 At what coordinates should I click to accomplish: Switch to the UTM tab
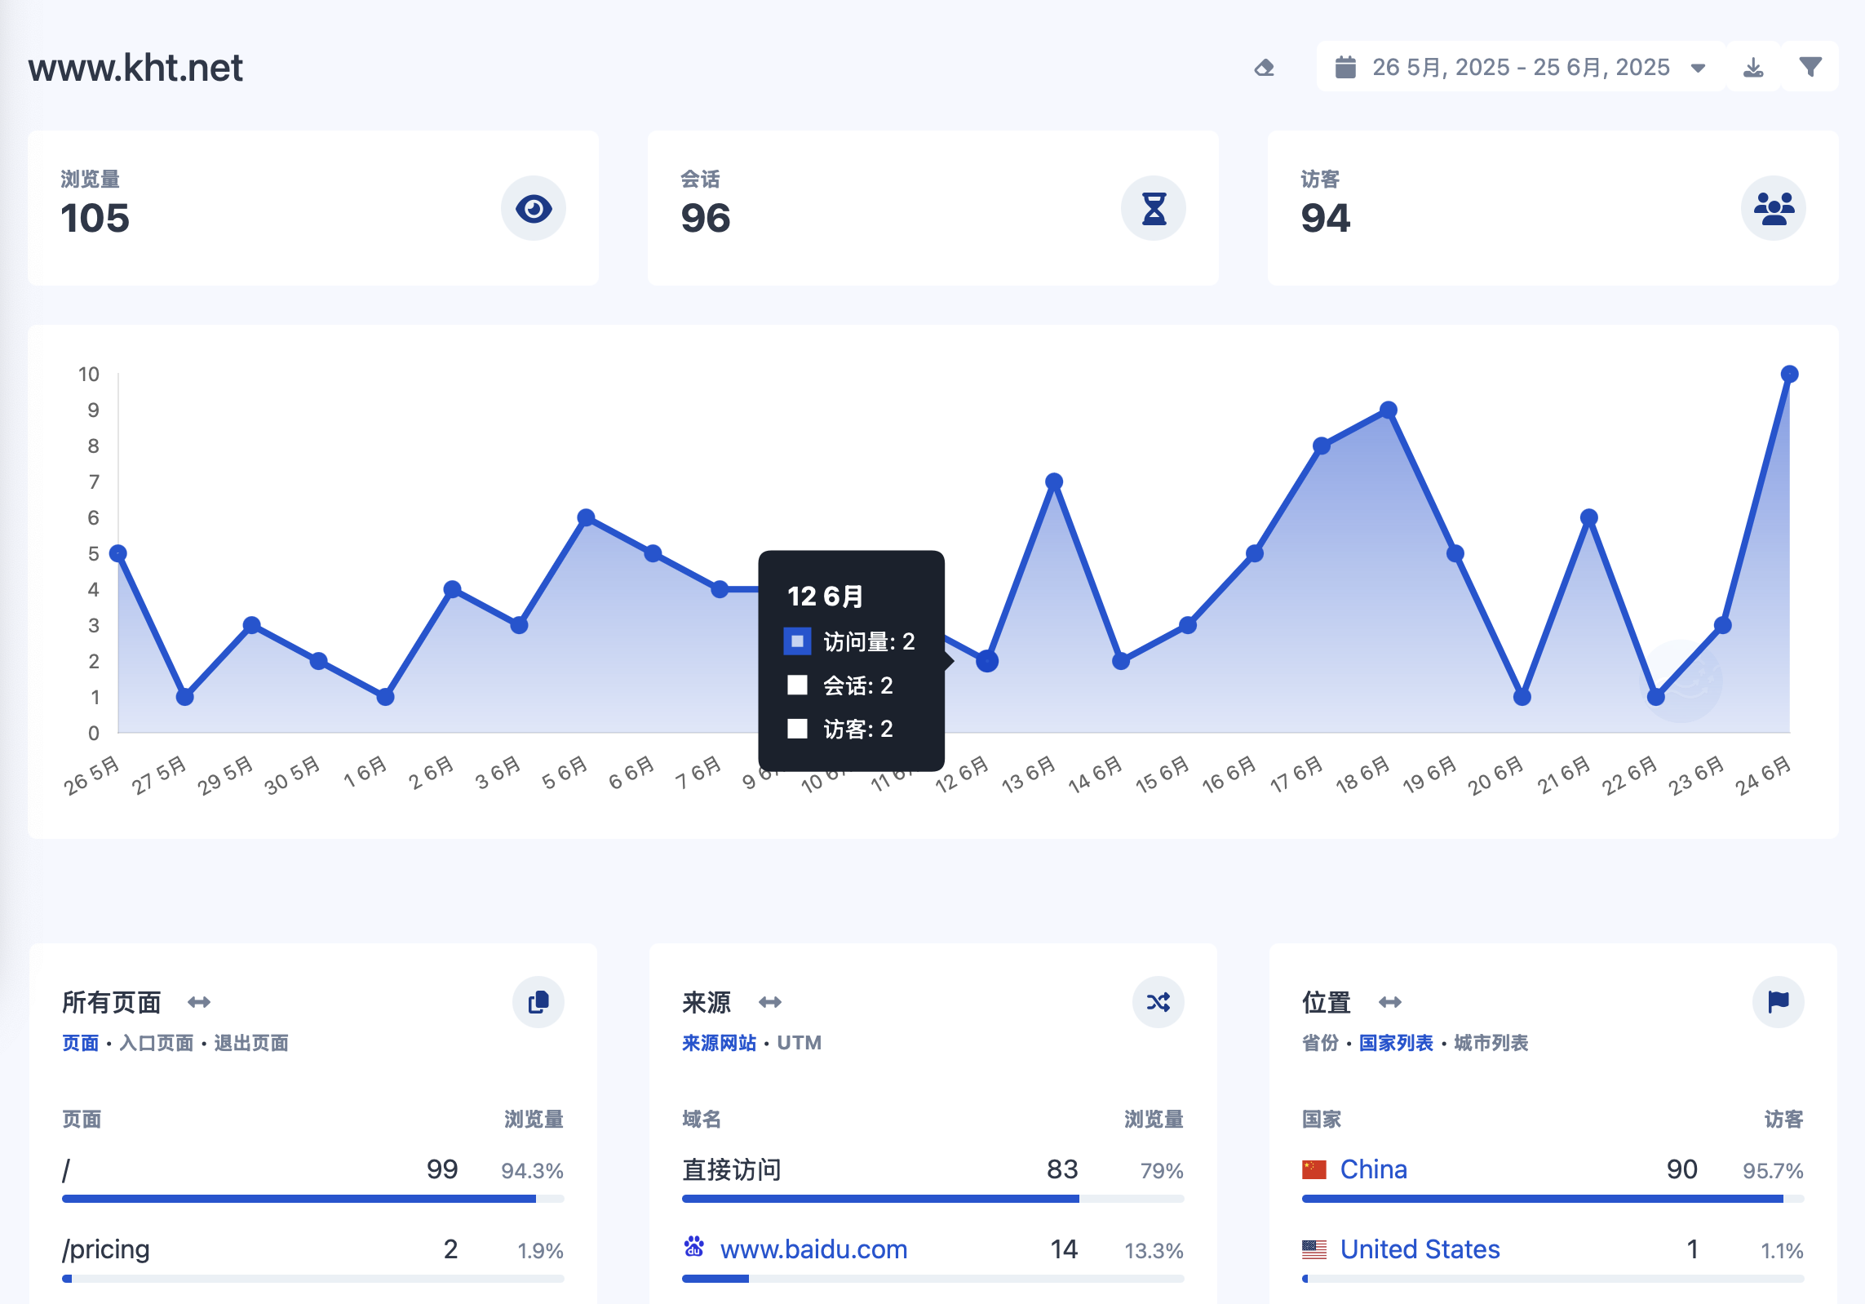point(800,1043)
